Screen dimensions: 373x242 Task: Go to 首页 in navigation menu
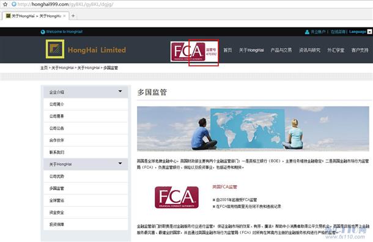click(x=227, y=50)
